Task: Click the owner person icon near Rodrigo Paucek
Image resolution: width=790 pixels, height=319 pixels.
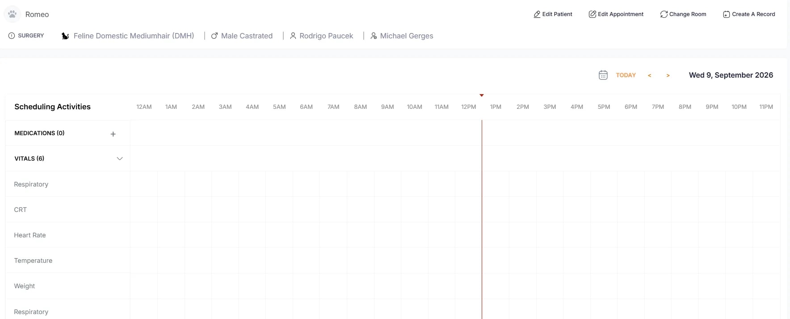Action: [293, 36]
